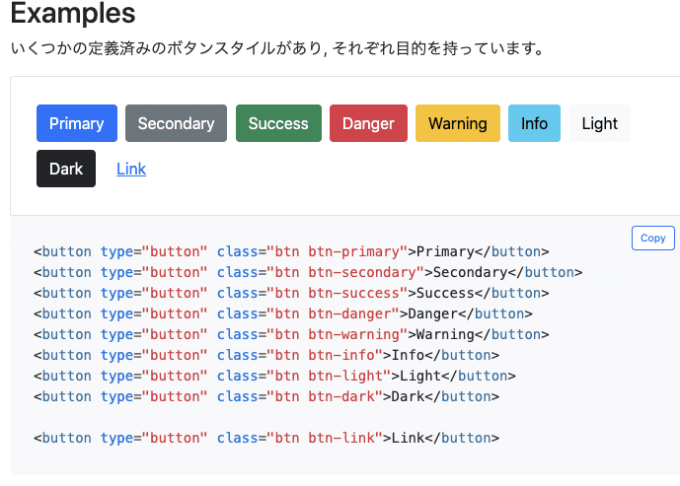Screen dimensions: 680x486
Task: Click the btn-success code line
Action: coord(291,293)
